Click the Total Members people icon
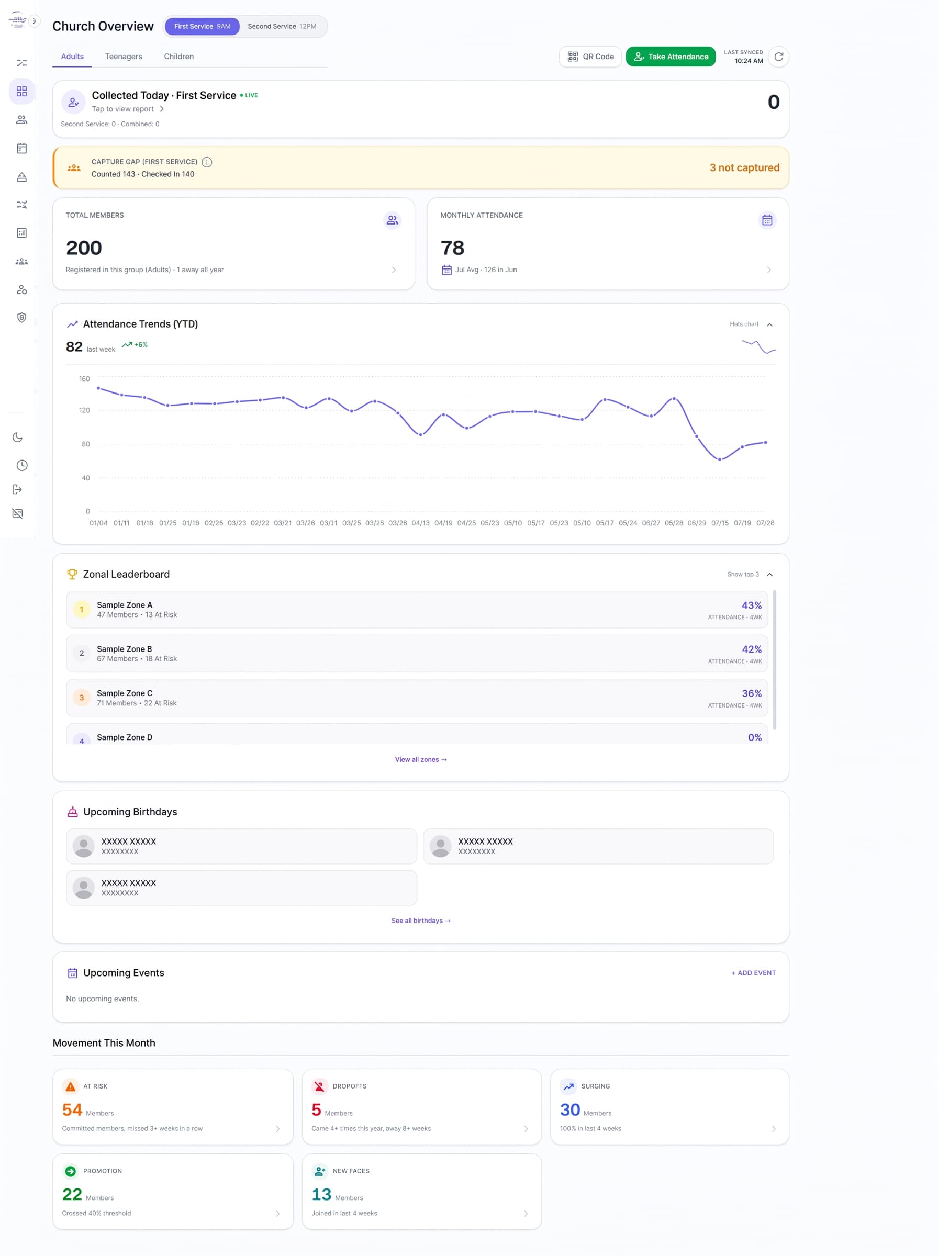 392,220
